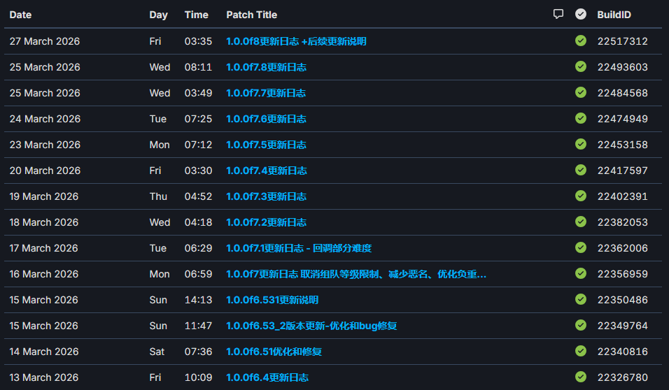Open the 1.0.0f6.531更新说明 patch link
The image size is (669, 390).
(272, 300)
